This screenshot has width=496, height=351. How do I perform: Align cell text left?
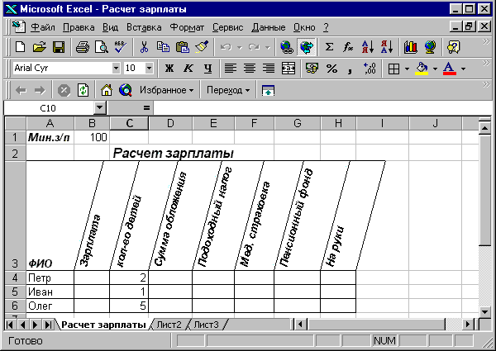click(231, 69)
